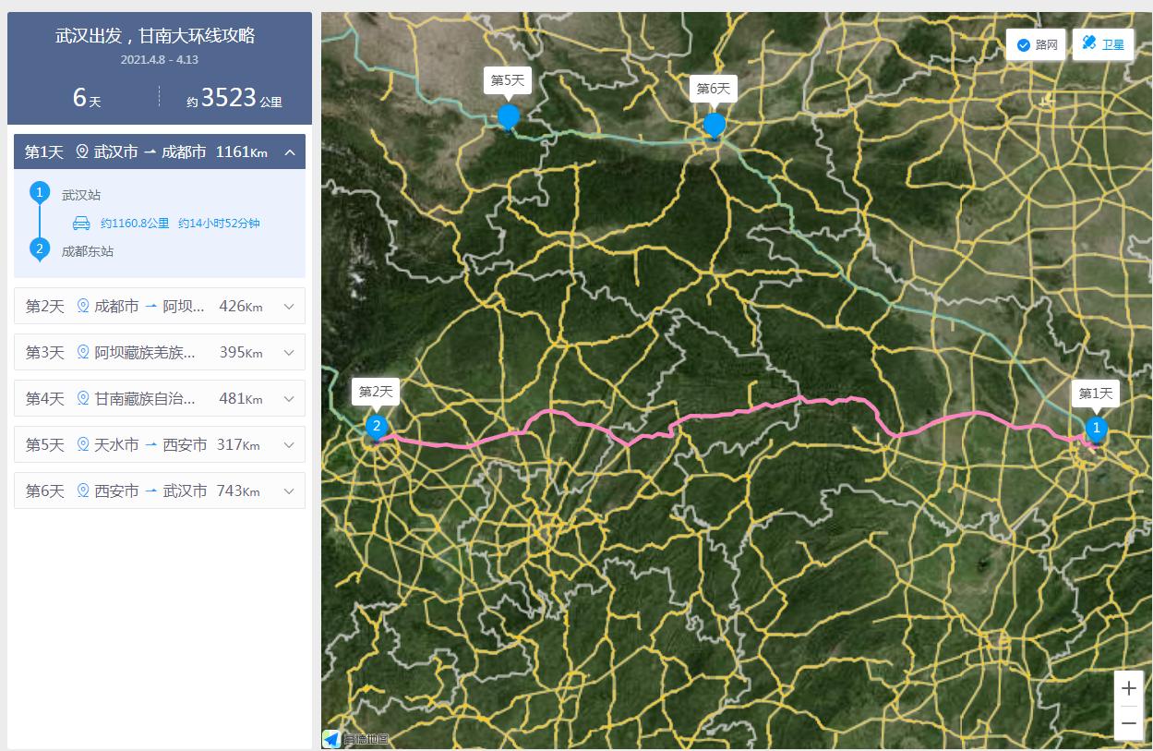Click the Day 5 blue map pin
This screenshot has height=751, width=1153.
(509, 119)
